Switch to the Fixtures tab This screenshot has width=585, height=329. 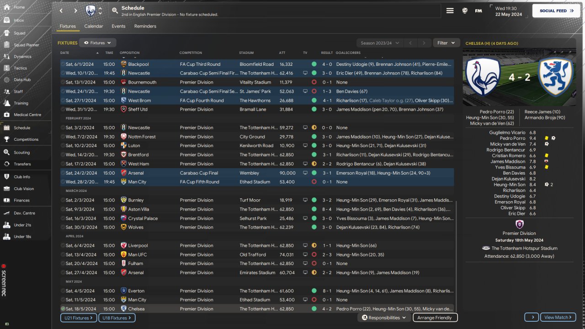68,26
